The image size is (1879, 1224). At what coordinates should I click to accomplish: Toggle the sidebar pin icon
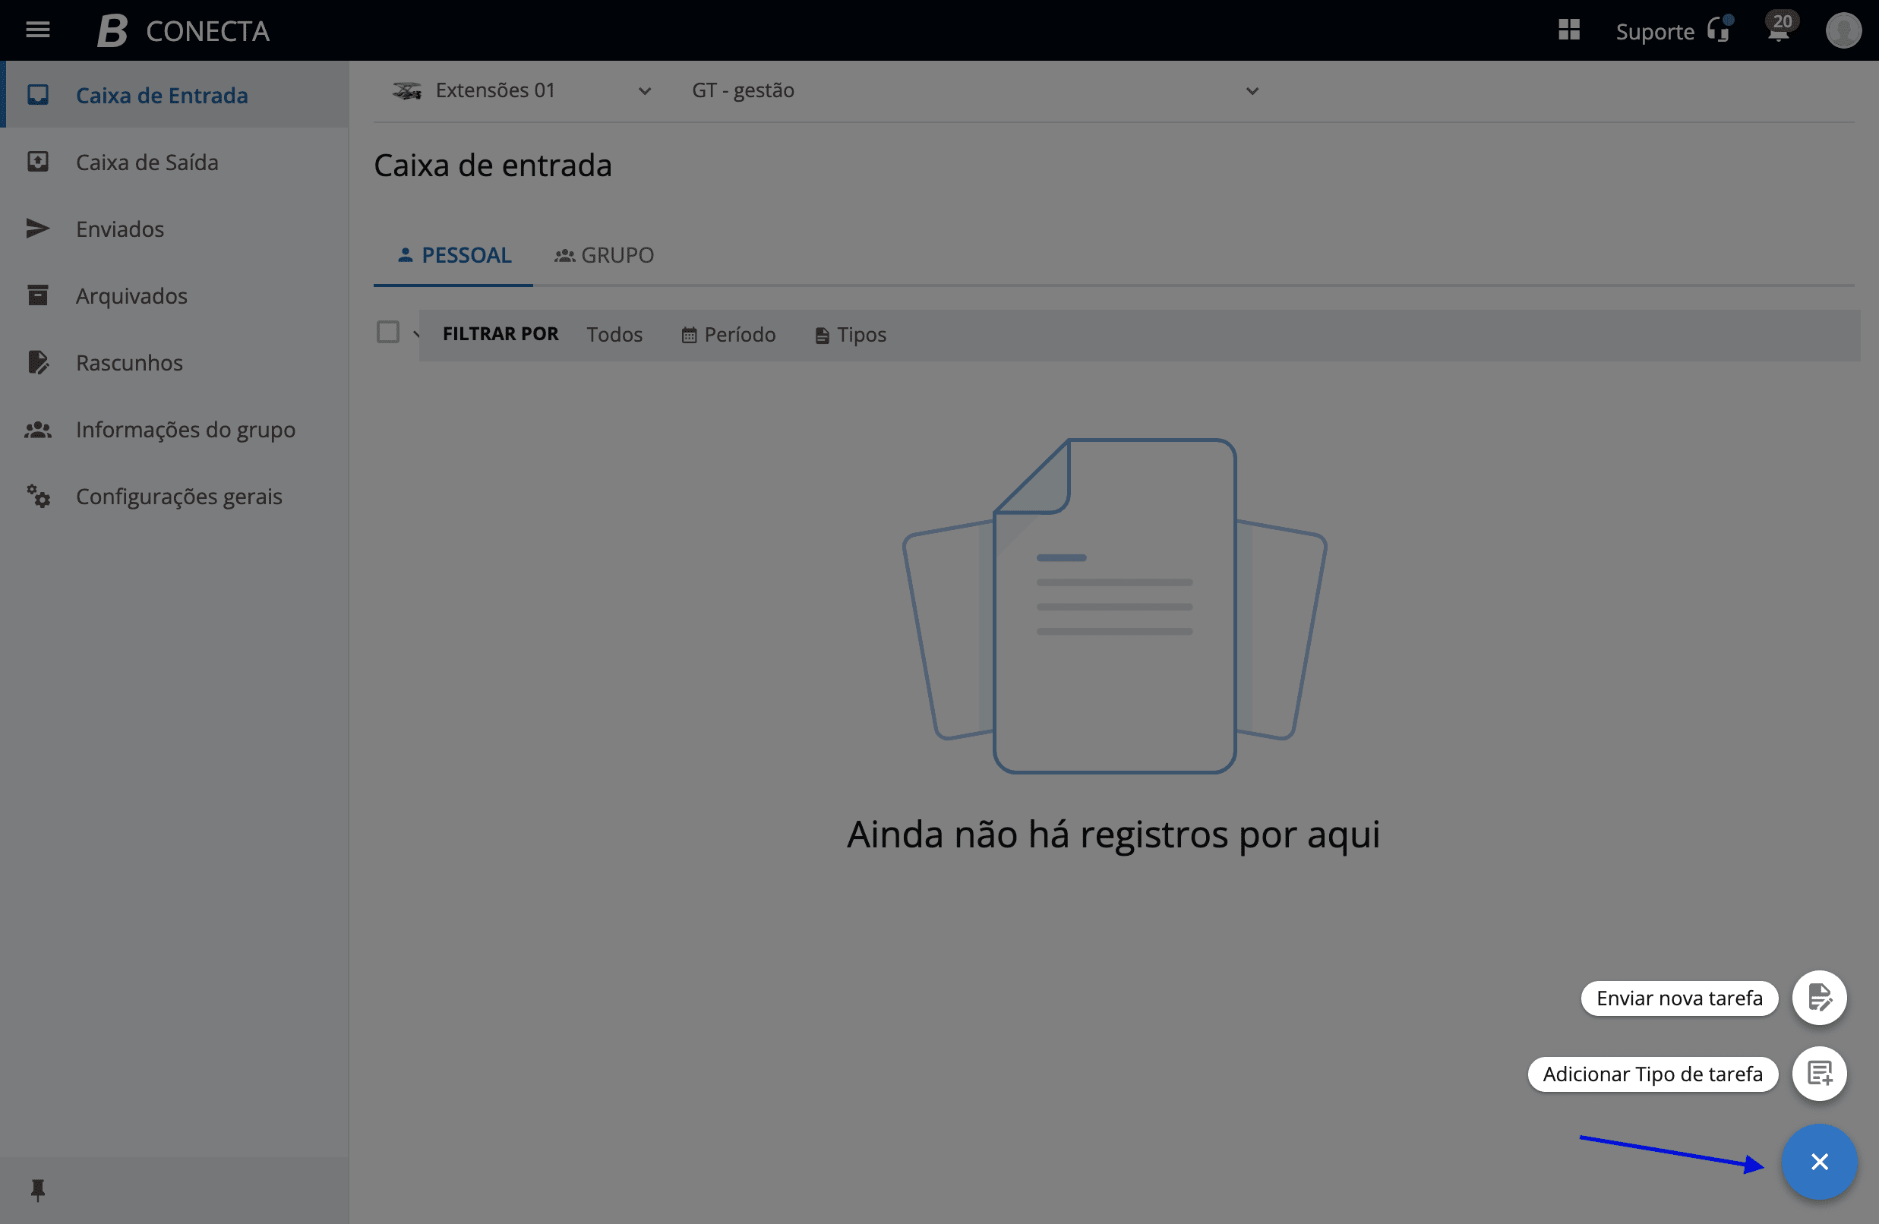click(37, 1189)
